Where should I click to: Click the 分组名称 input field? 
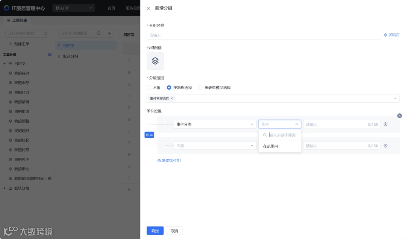pos(264,35)
